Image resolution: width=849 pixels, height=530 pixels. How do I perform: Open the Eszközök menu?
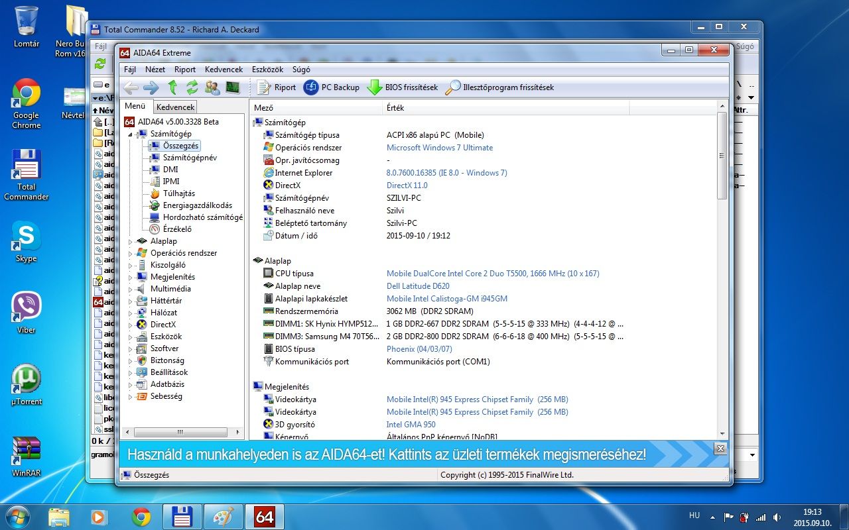267,69
